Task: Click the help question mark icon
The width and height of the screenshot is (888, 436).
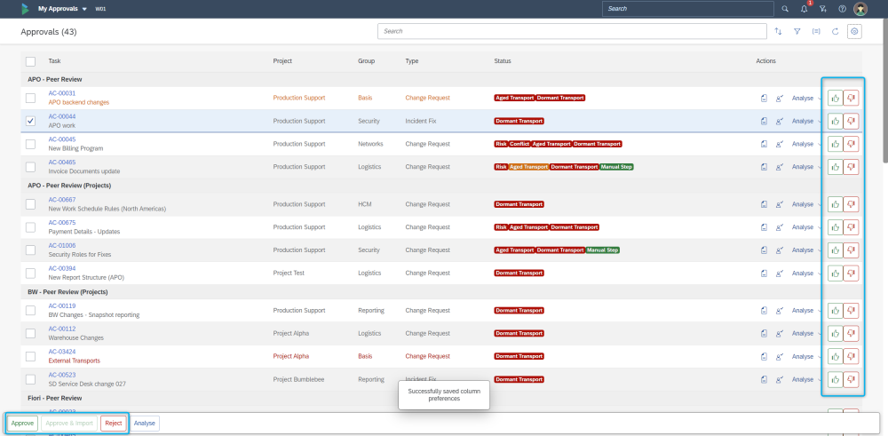Action: (x=842, y=9)
